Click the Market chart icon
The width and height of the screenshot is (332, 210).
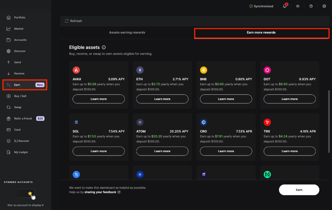pyautogui.click(x=9, y=29)
